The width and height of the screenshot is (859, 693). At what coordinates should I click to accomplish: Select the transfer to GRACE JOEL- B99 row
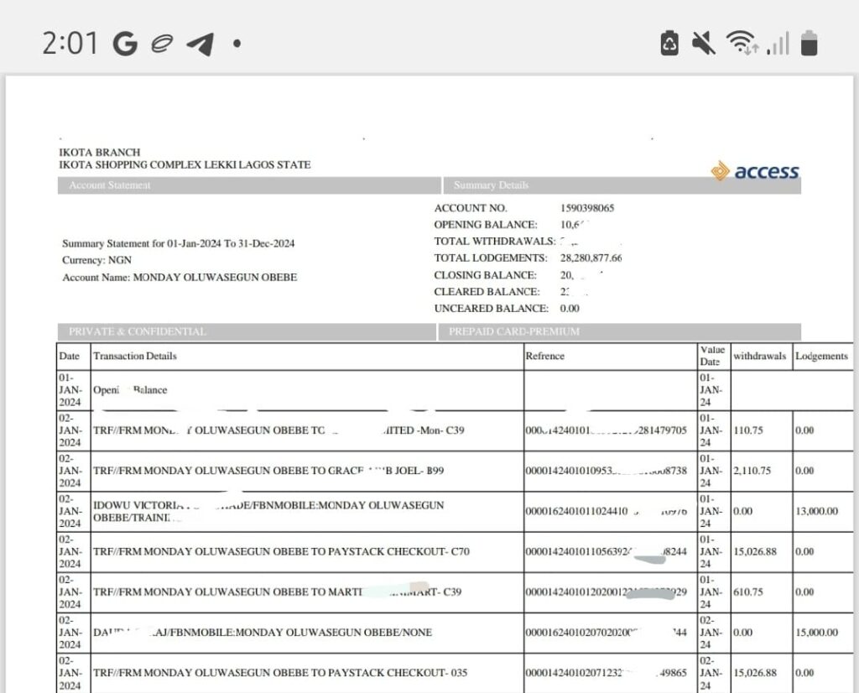tap(268, 471)
